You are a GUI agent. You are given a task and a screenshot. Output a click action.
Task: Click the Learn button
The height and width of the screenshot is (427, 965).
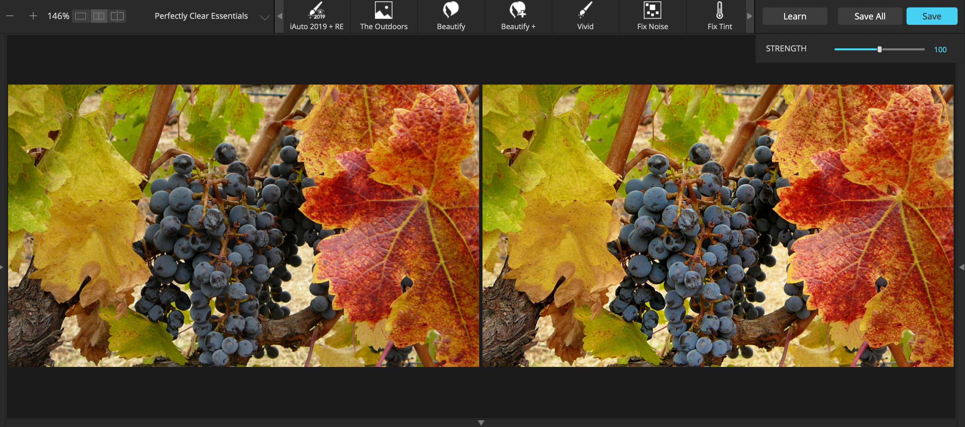(x=795, y=16)
